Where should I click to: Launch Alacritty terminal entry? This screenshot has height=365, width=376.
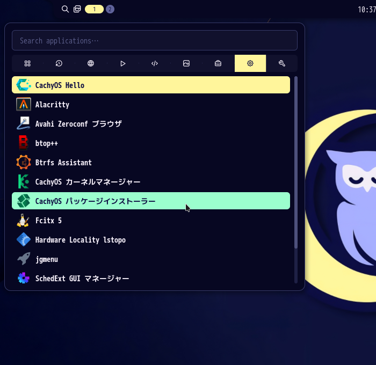151,104
